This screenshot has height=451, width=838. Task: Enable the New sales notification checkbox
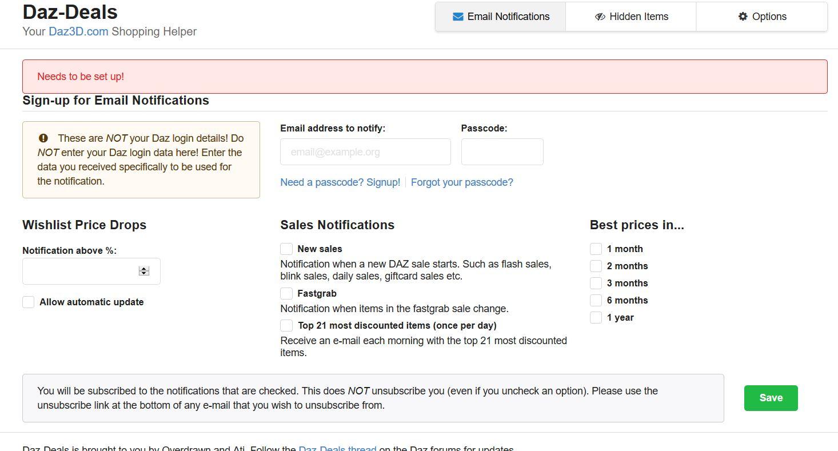286,249
